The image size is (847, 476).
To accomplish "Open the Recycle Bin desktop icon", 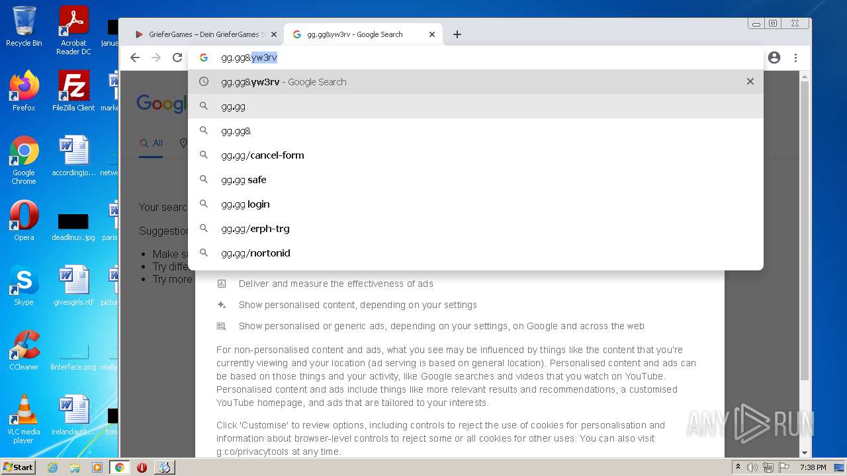I will click(24, 26).
